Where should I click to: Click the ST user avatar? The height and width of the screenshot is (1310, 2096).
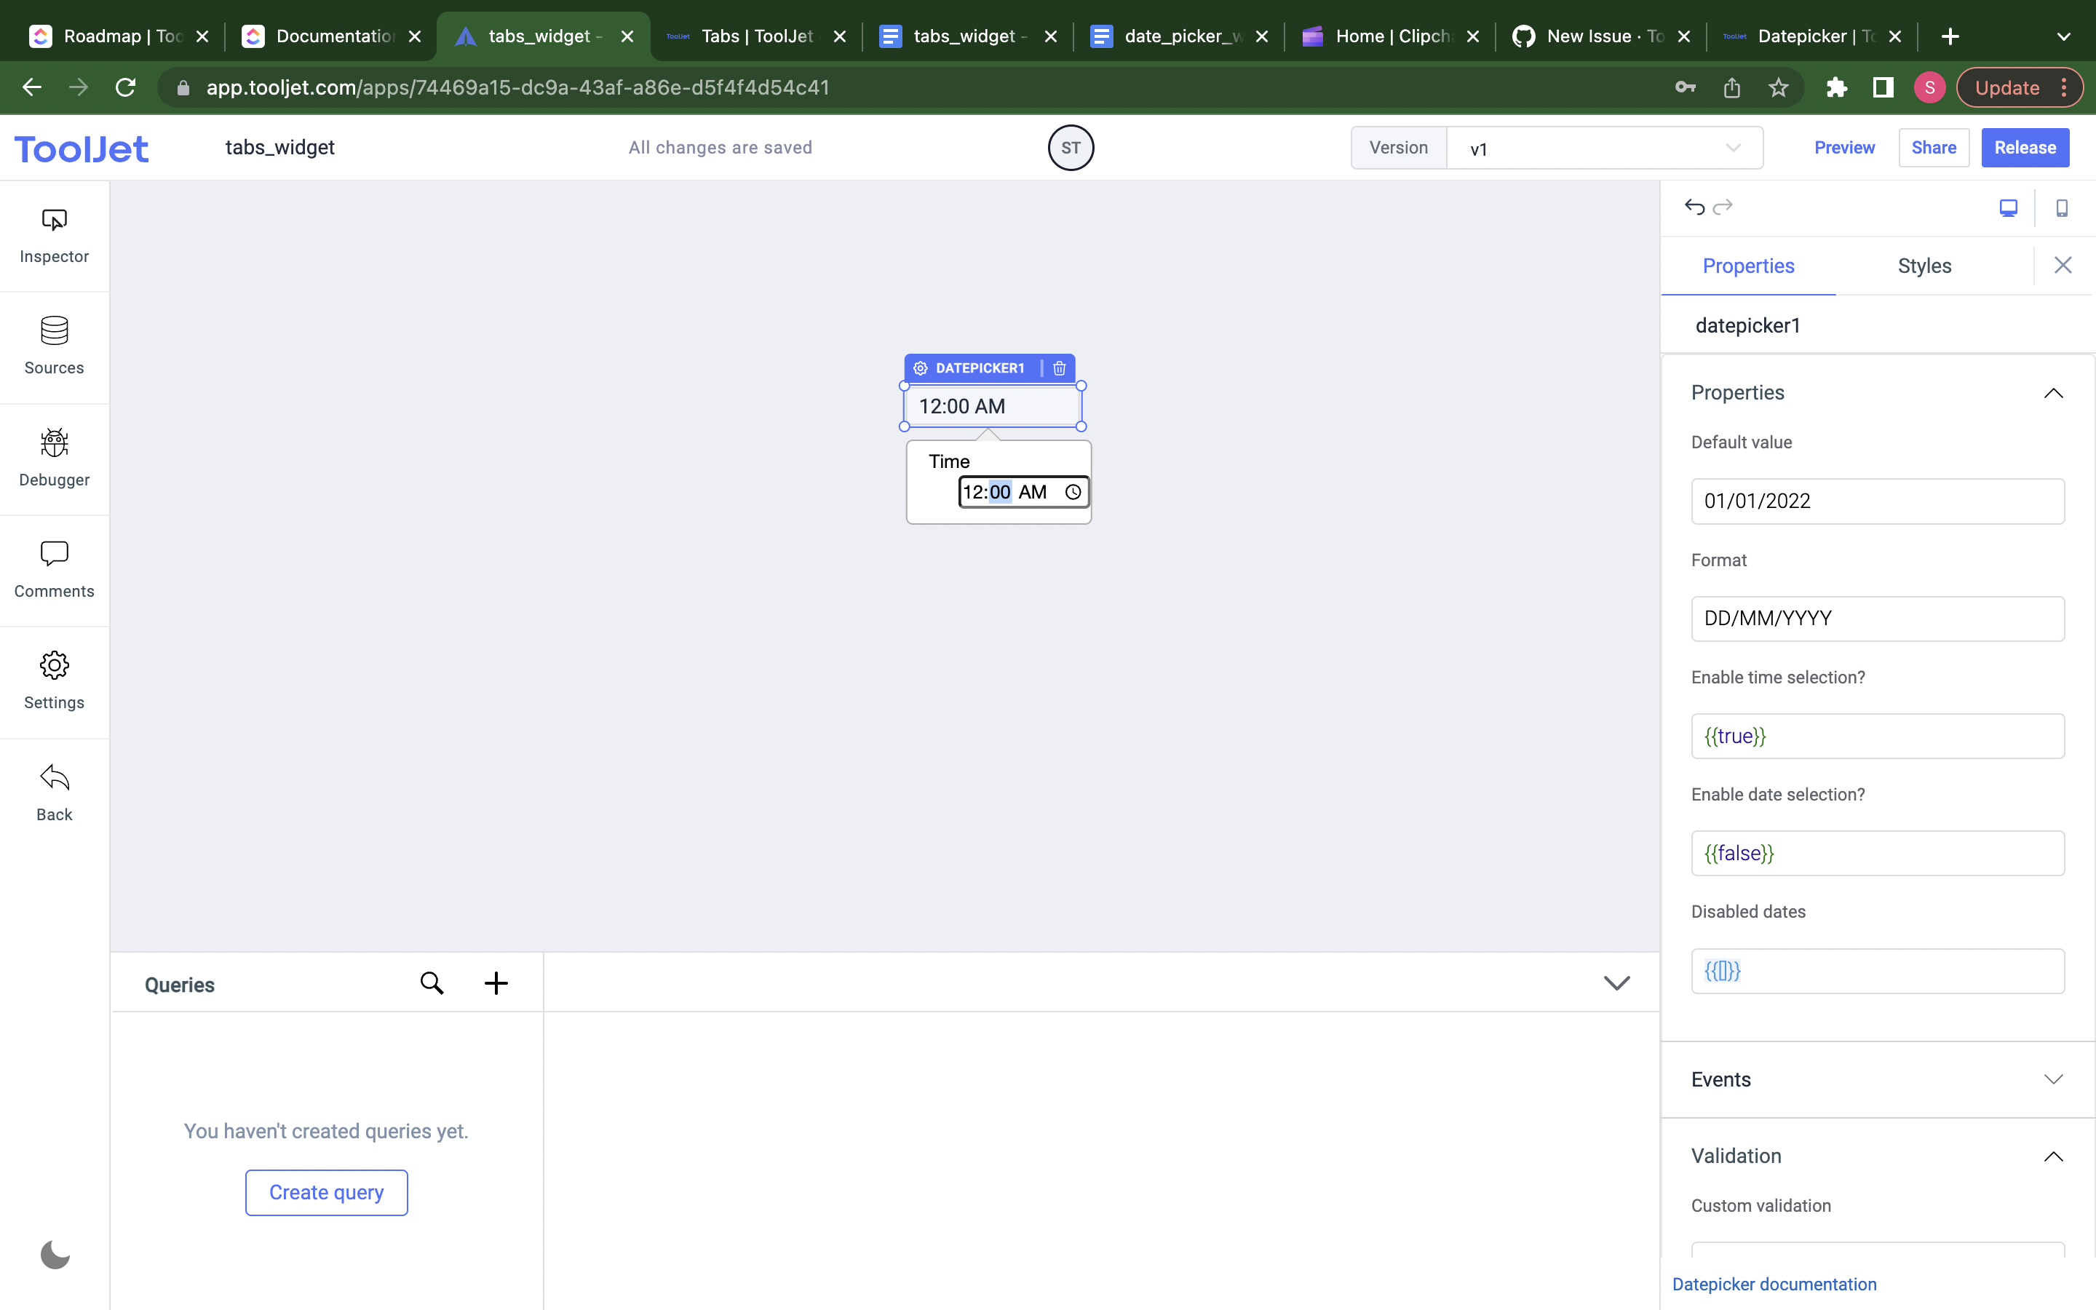tap(1071, 148)
